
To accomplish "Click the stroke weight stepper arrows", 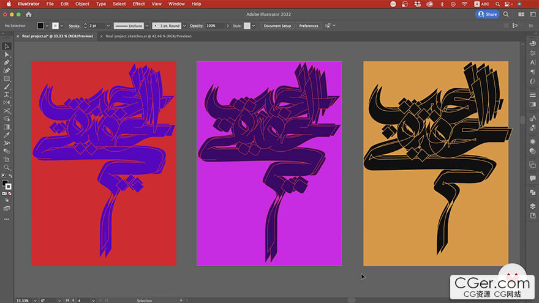I will pyautogui.click(x=85, y=26).
